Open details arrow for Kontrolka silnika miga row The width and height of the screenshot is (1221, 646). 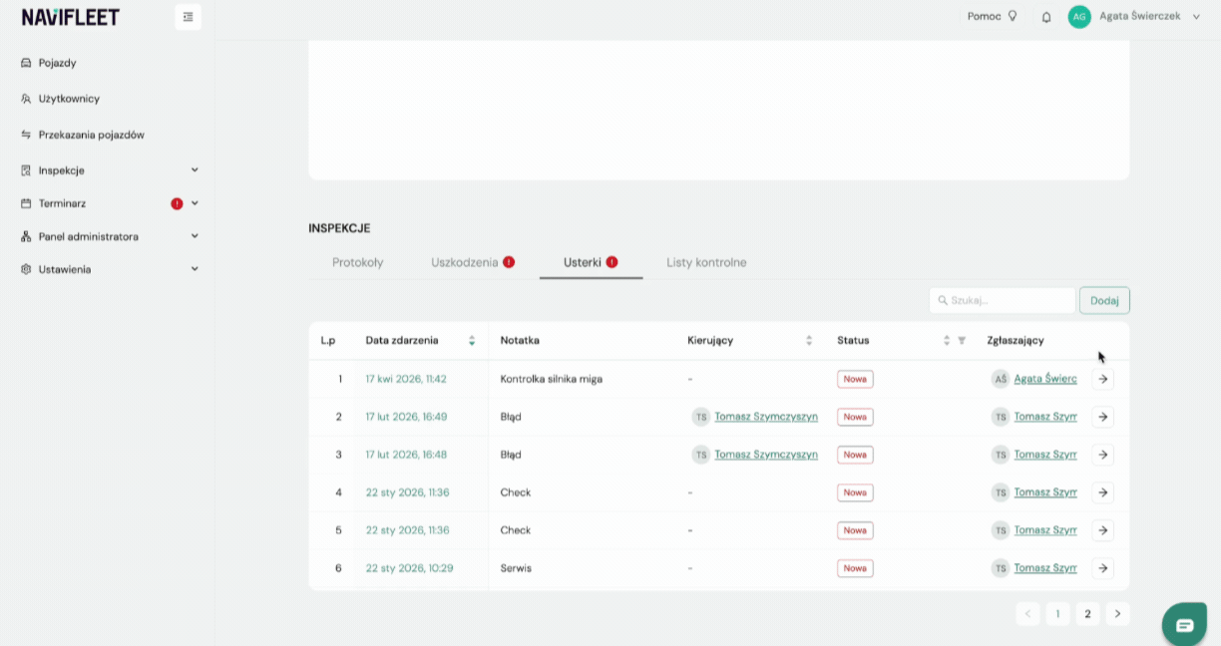point(1102,379)
